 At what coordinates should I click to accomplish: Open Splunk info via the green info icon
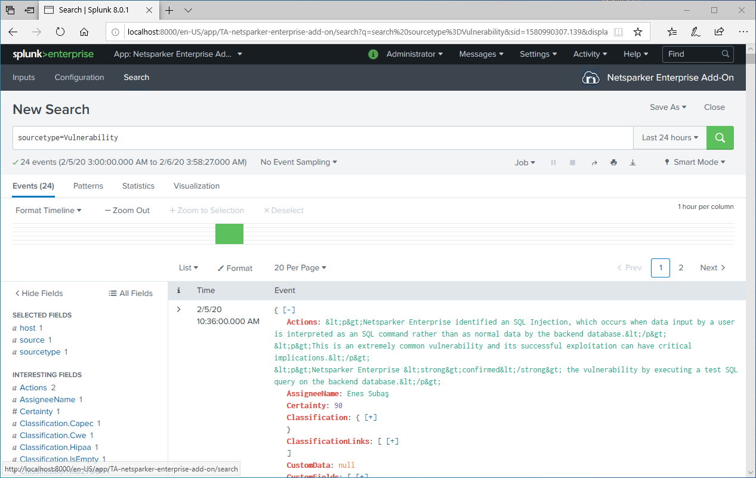tap(373, 54)
